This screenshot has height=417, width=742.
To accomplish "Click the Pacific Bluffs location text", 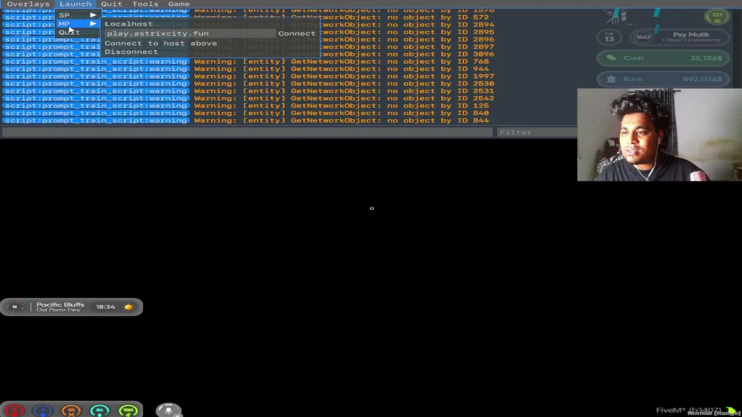I will pos(60,305).
